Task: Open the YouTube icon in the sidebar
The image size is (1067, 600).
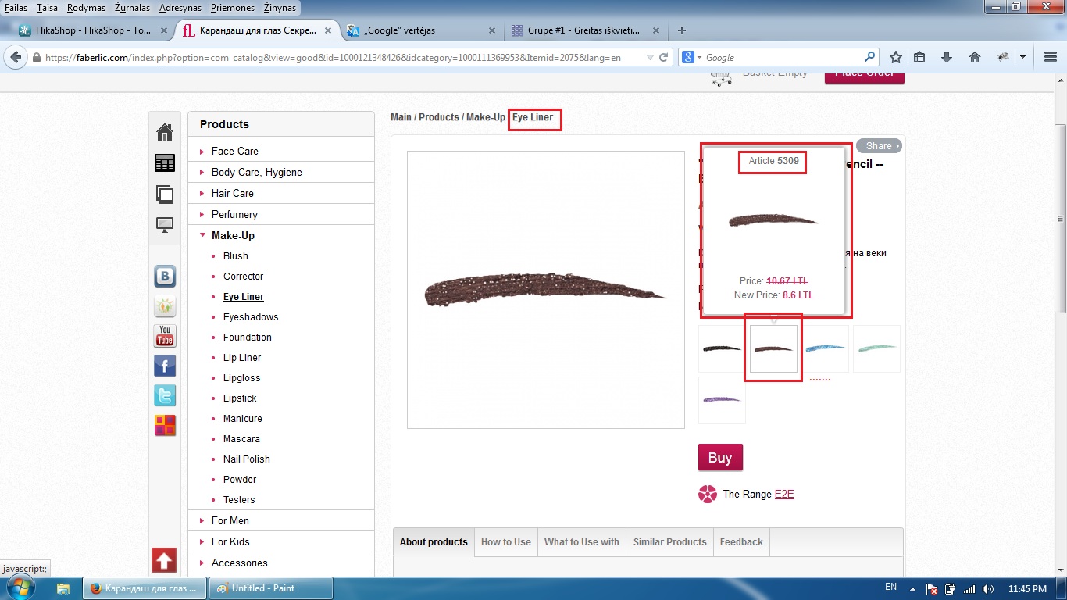Action: 165,336
